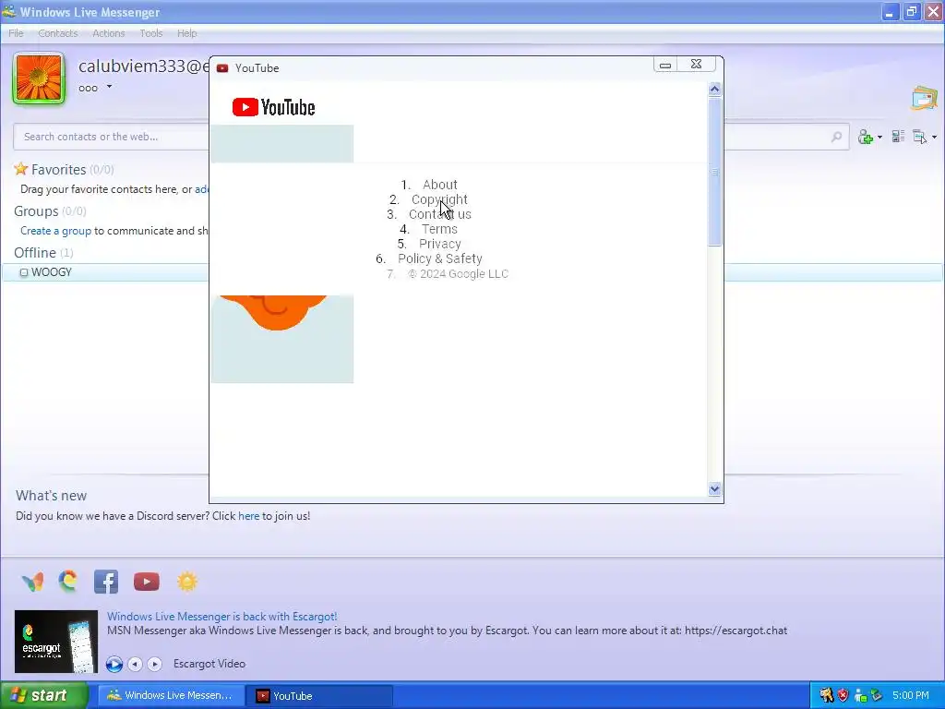Click the search magnifier icon

click(x=836, y=137)
